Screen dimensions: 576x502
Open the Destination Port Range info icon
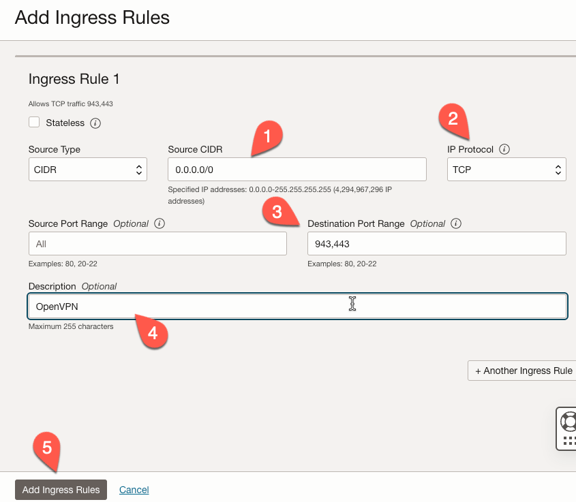(456, 223)
